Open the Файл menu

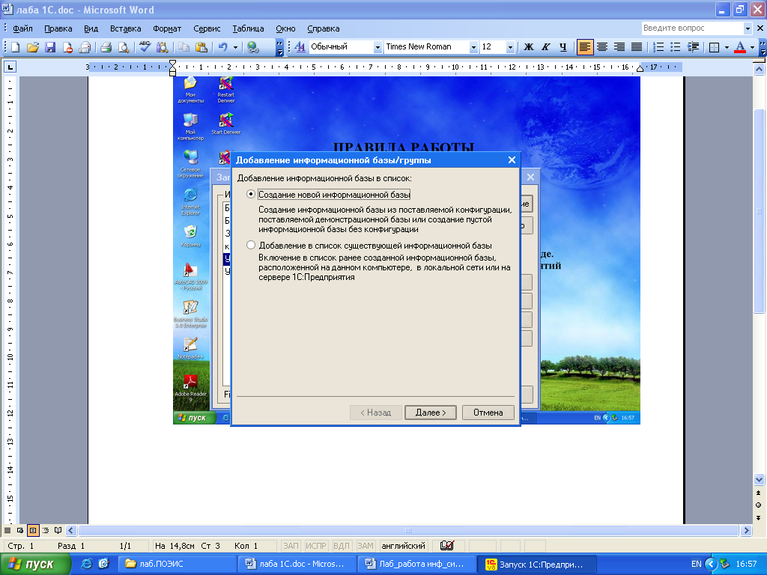[22, 28]
